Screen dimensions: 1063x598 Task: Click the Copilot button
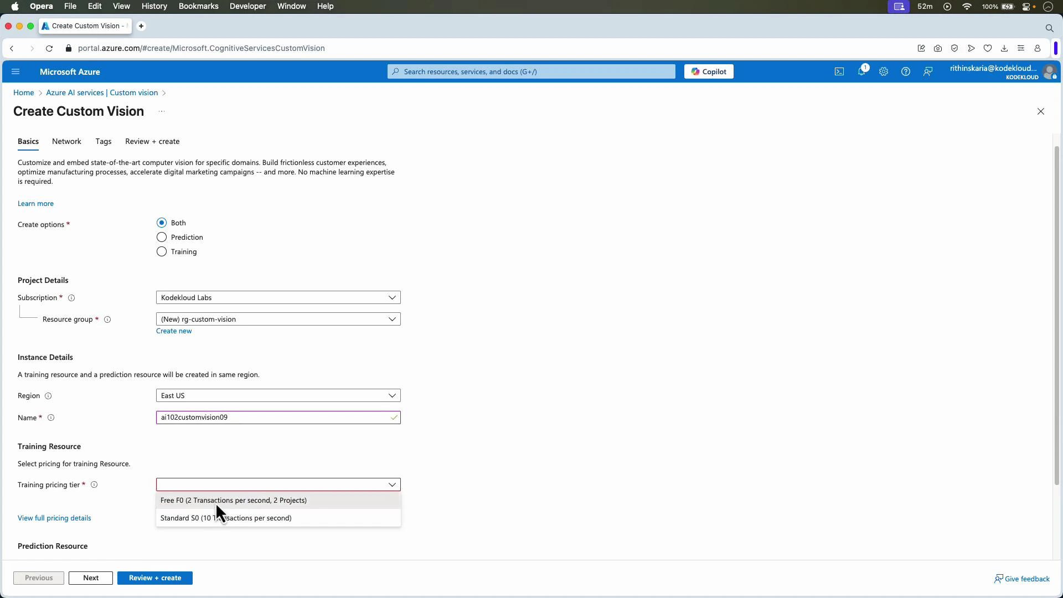[709, 71]
